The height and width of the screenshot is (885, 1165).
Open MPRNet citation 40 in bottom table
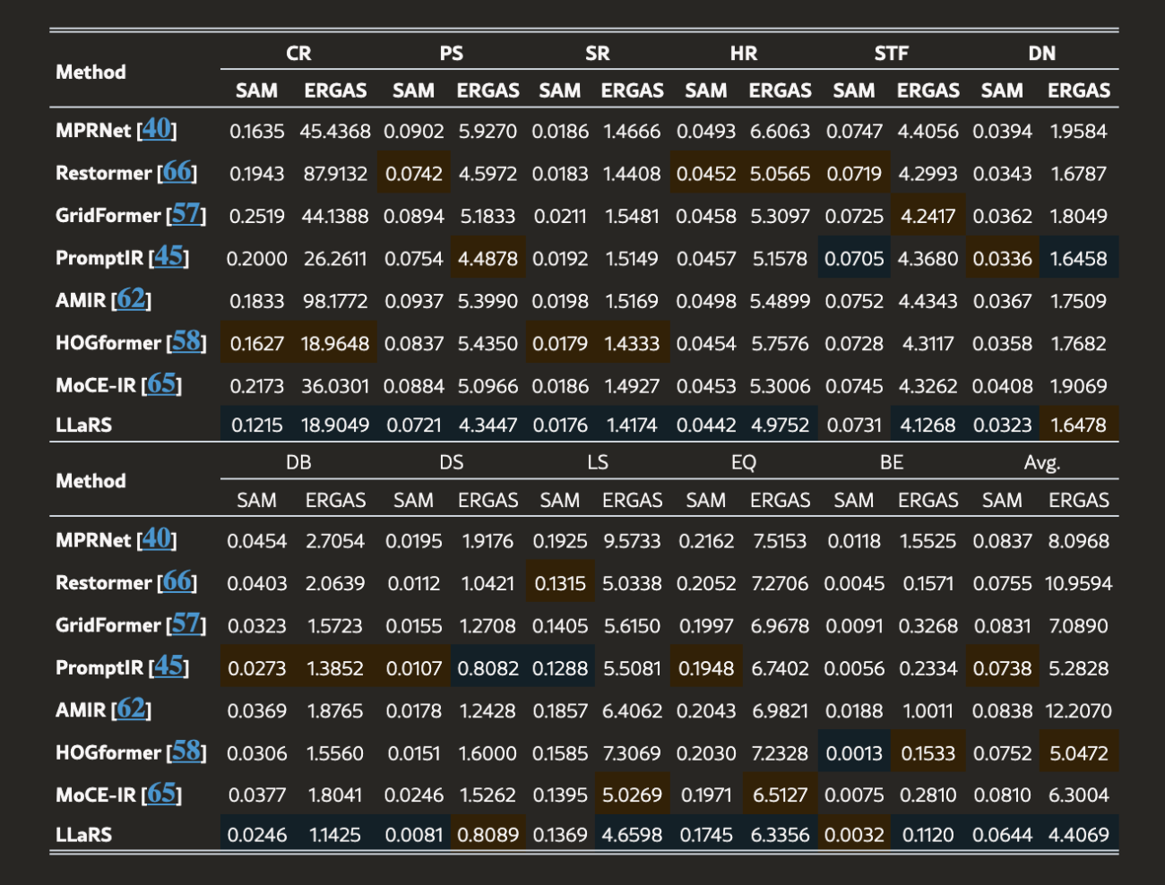click(157, 538)
